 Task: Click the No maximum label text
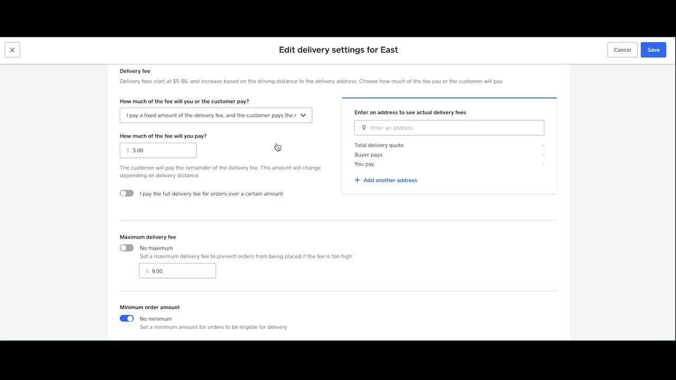pos(156,248)
